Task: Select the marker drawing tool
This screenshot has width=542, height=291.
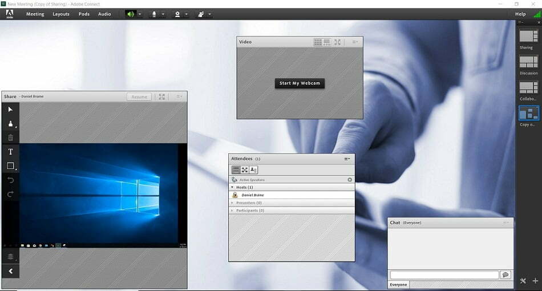Action: (x=11, y=124)
